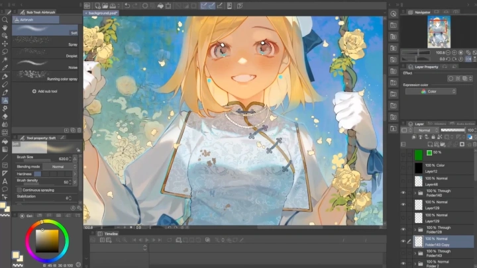Open the Blending mode dropdown
The image size is (477, 268).
(x=58, y=167)
